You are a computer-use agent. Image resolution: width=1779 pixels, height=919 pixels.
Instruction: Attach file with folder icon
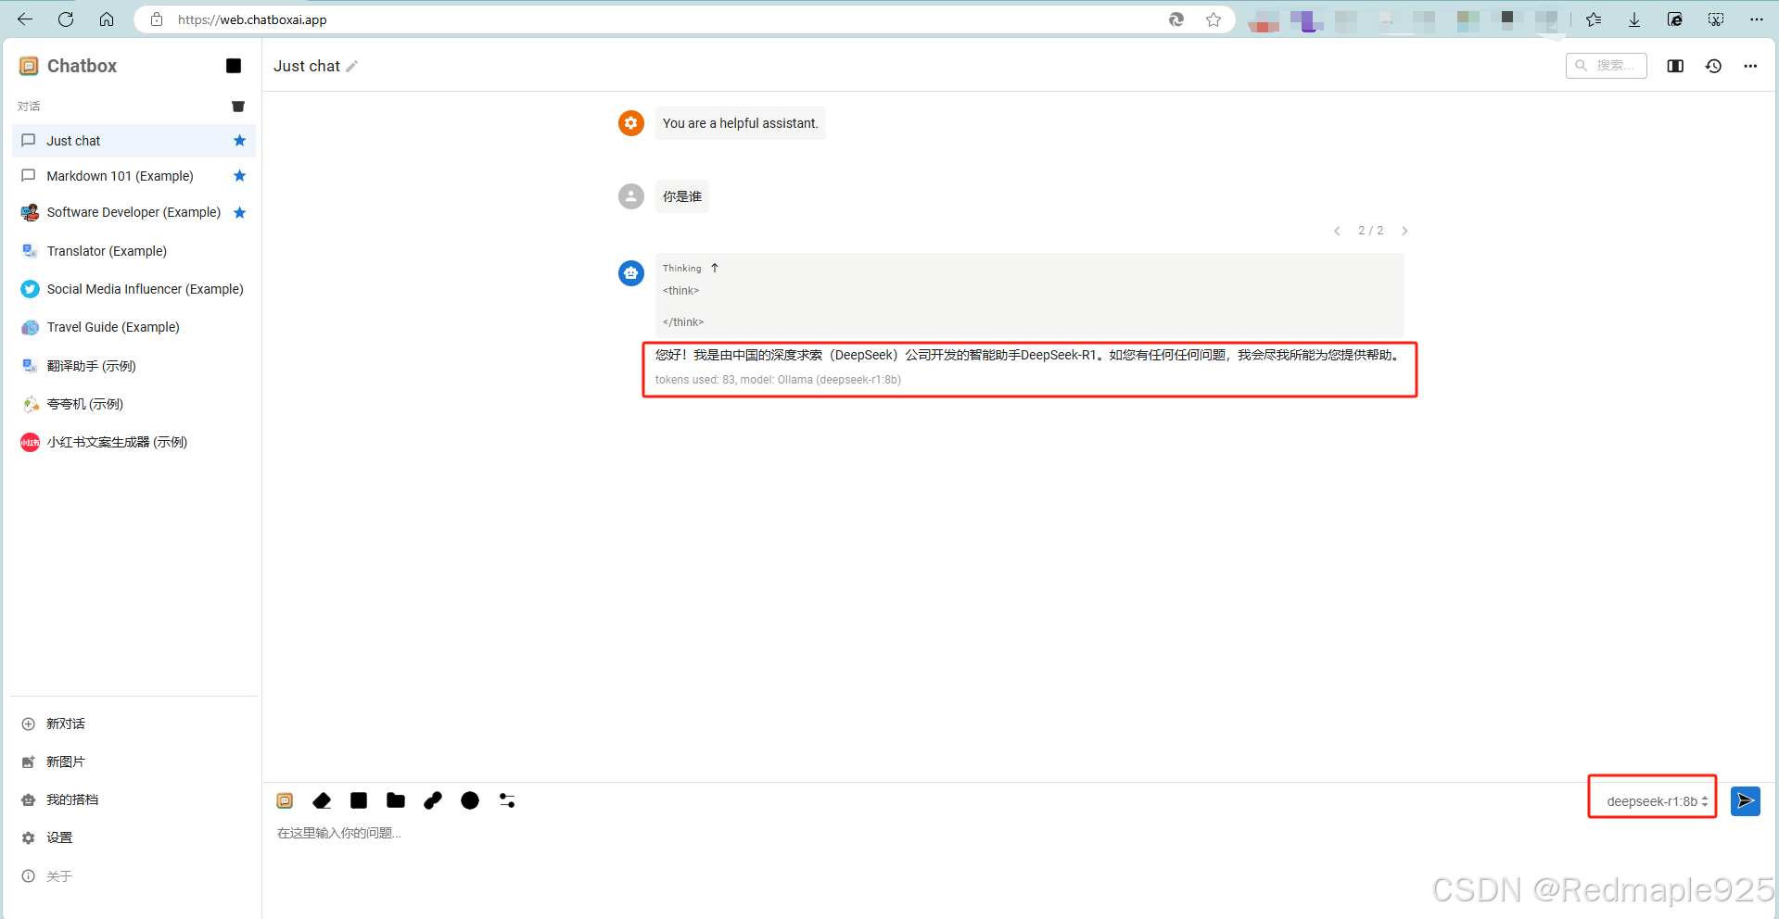(x=396, y=800)
